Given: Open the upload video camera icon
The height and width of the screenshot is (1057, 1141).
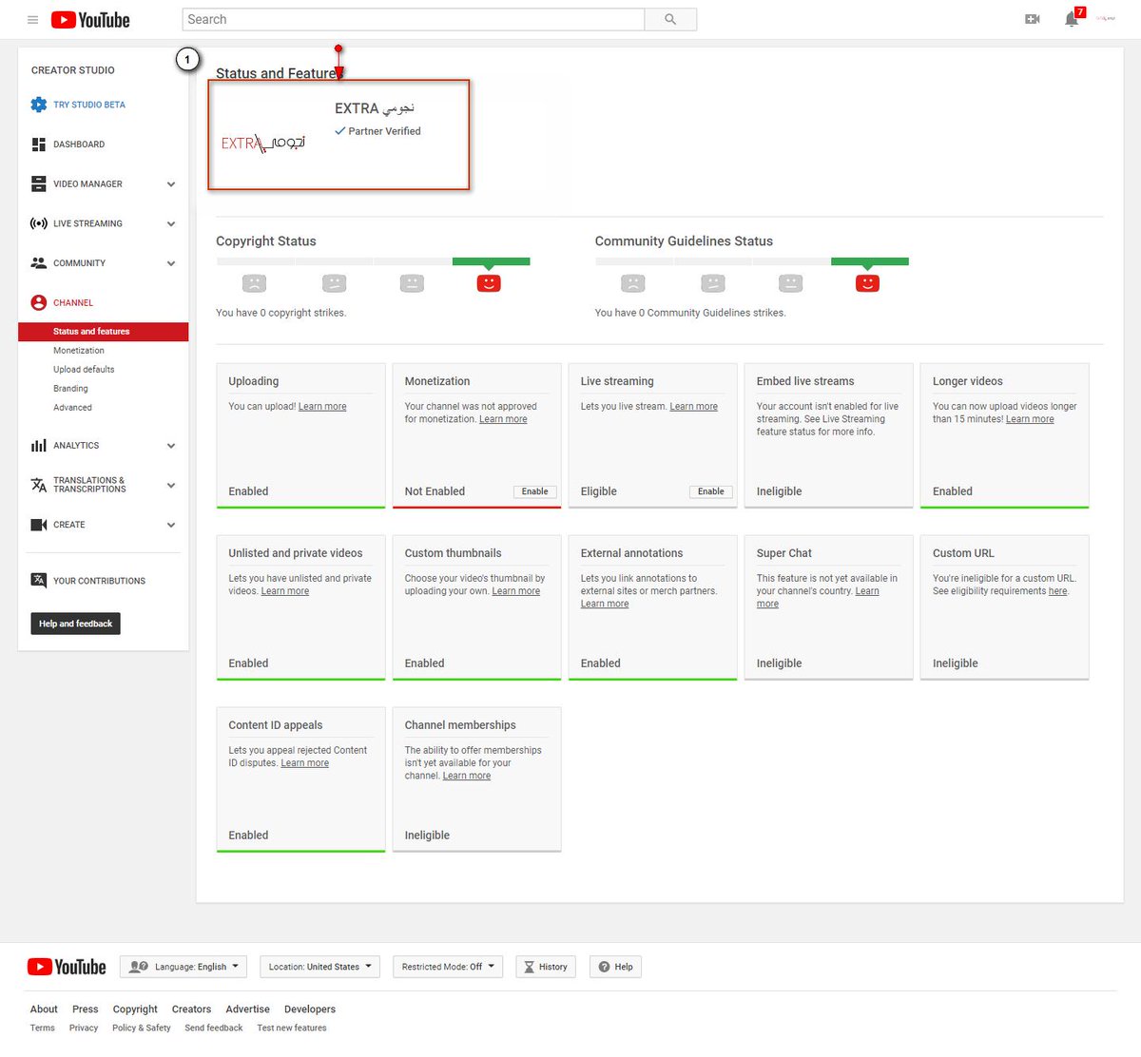Looking at the screenshot, I should point(1033,19).
